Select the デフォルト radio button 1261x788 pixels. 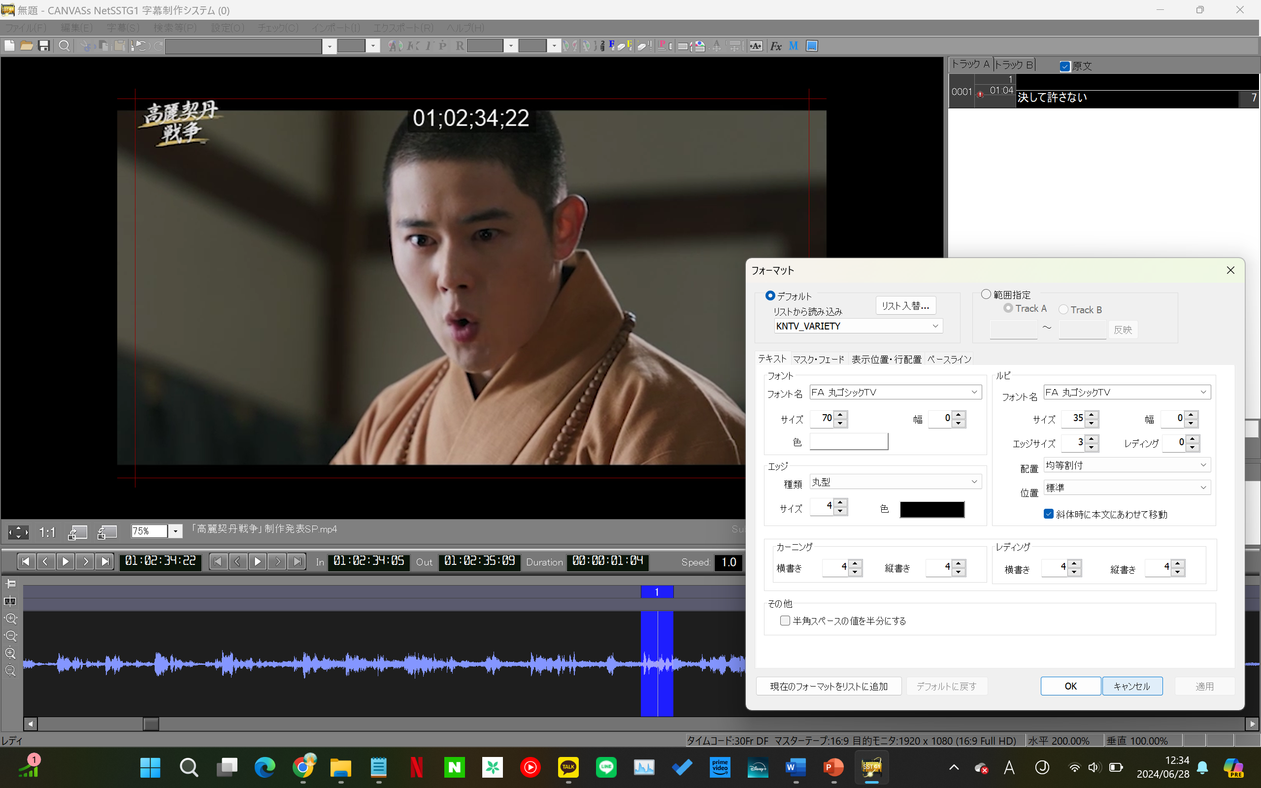pyautogui.click(x=770, y=295)
